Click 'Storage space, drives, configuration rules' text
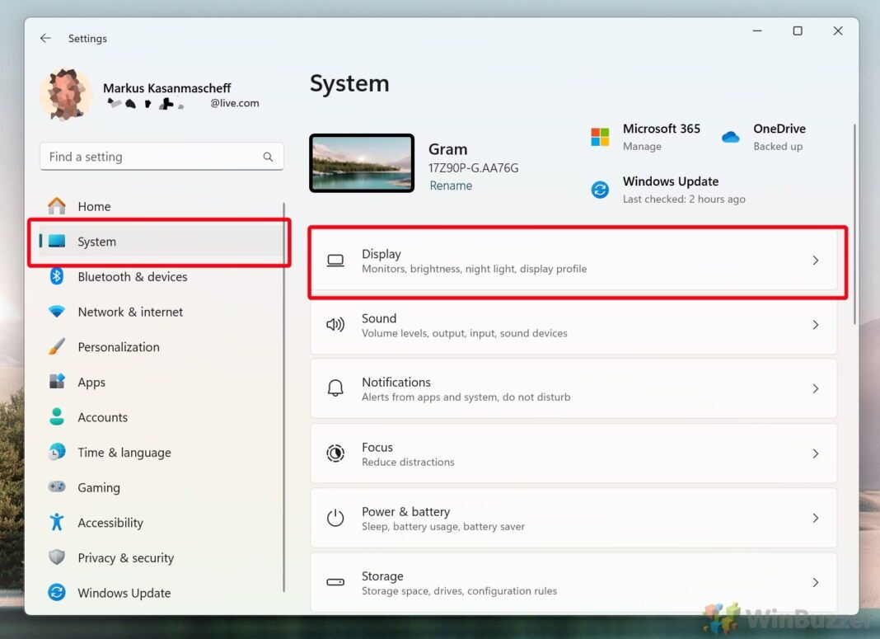This screenshot has width=880, height=639. (x=459, y=590)
